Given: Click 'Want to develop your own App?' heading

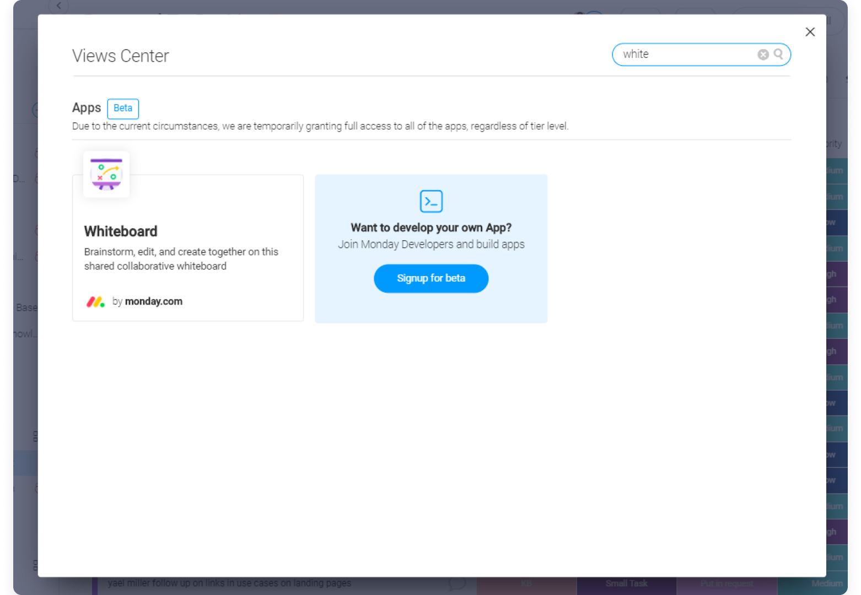Looking at the screenshot, I should pos(431,228).
